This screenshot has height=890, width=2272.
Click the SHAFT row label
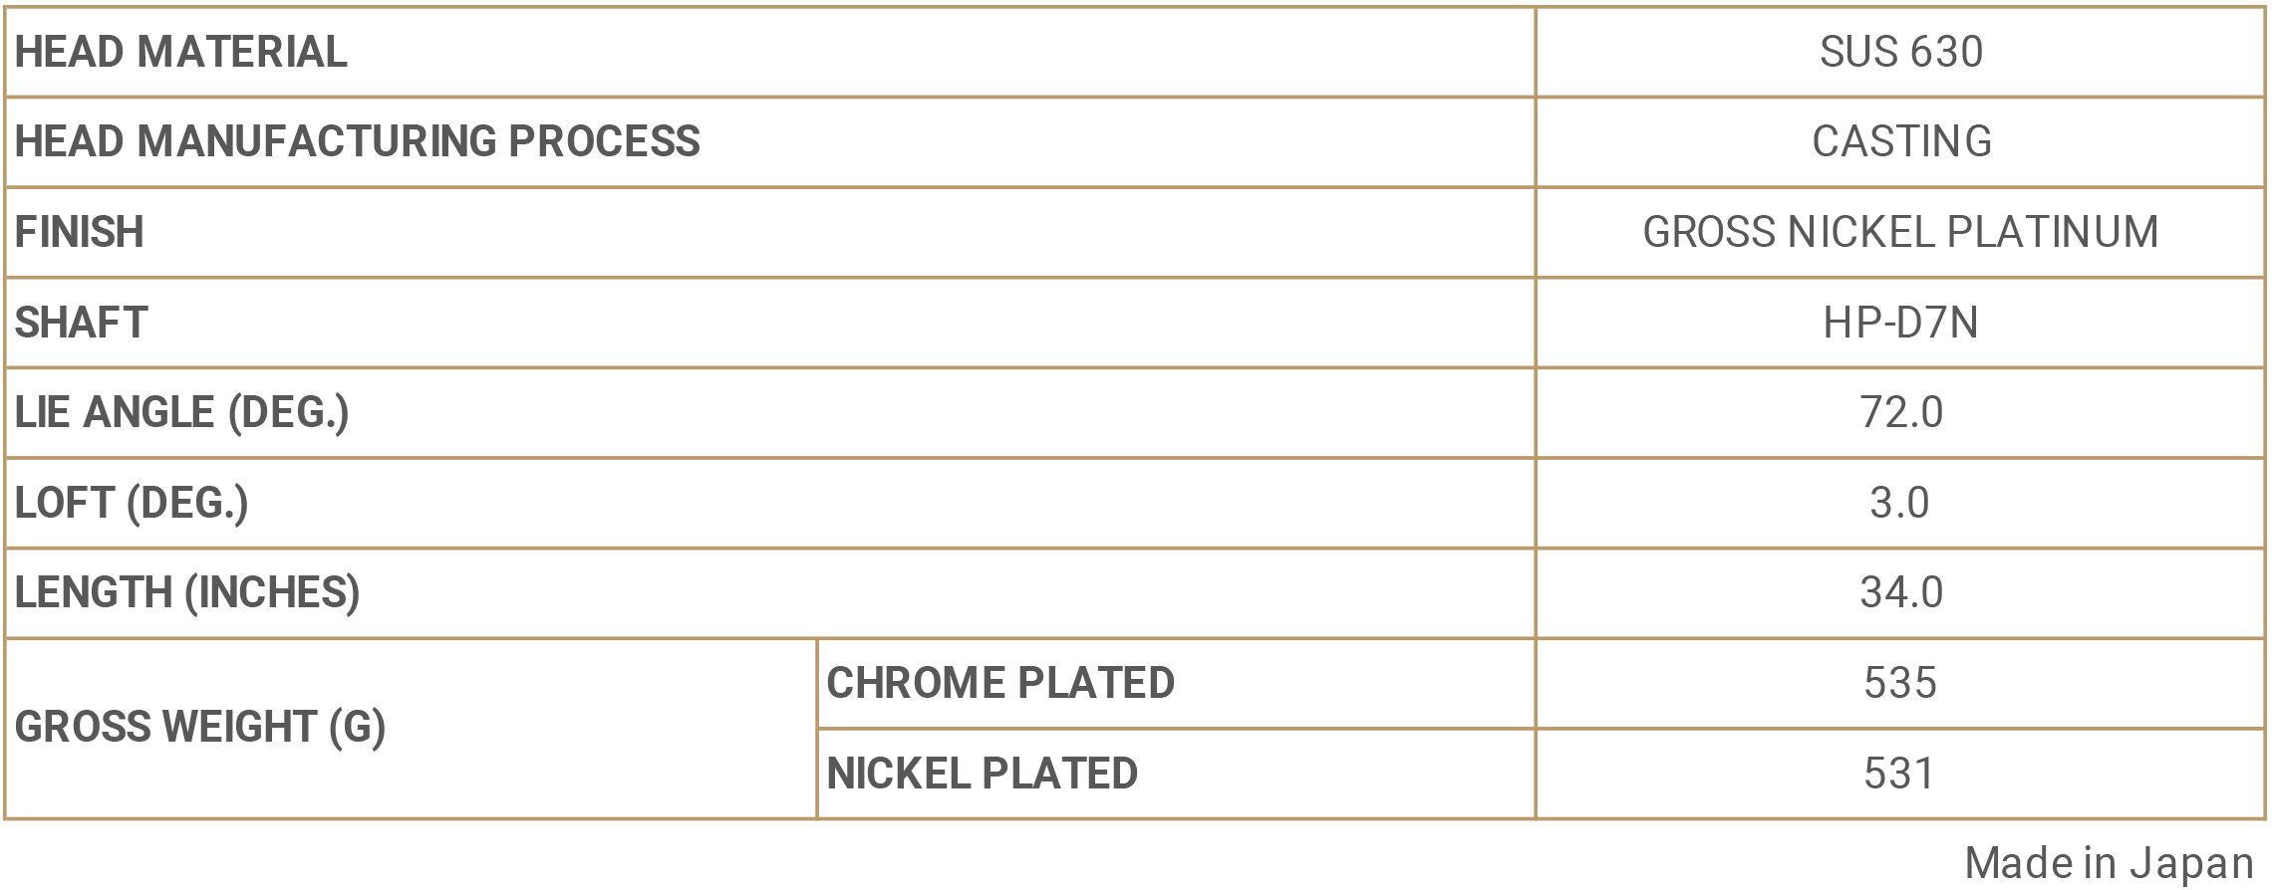coord(81,323)
